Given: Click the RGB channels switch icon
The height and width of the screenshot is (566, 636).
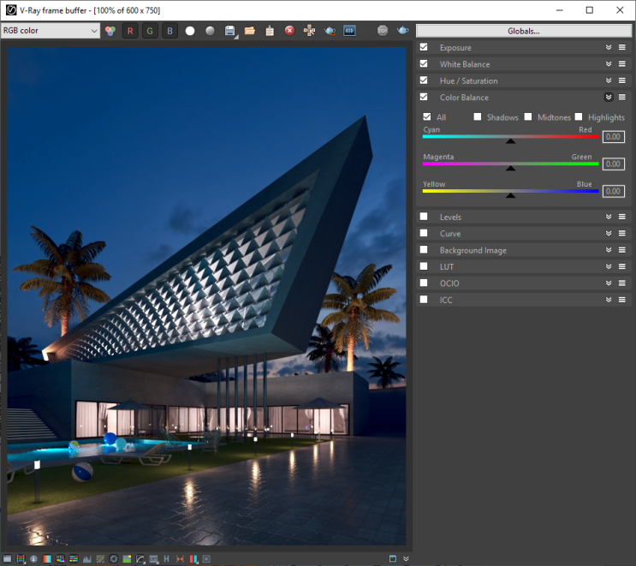Looking at the screenshot, I should point(110,31).
